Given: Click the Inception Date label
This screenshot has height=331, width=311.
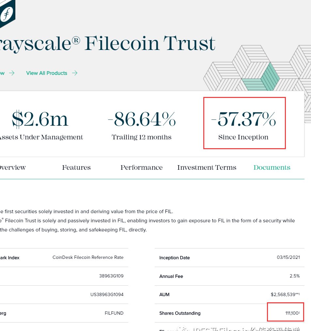Looking at the screenshot, I should (x=175, y=258).
